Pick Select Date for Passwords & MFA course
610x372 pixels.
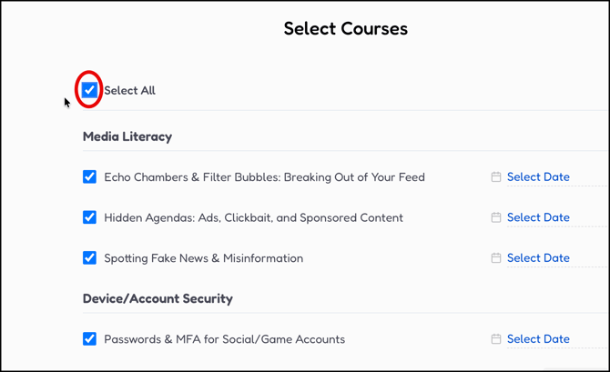(x=538, y=339)
